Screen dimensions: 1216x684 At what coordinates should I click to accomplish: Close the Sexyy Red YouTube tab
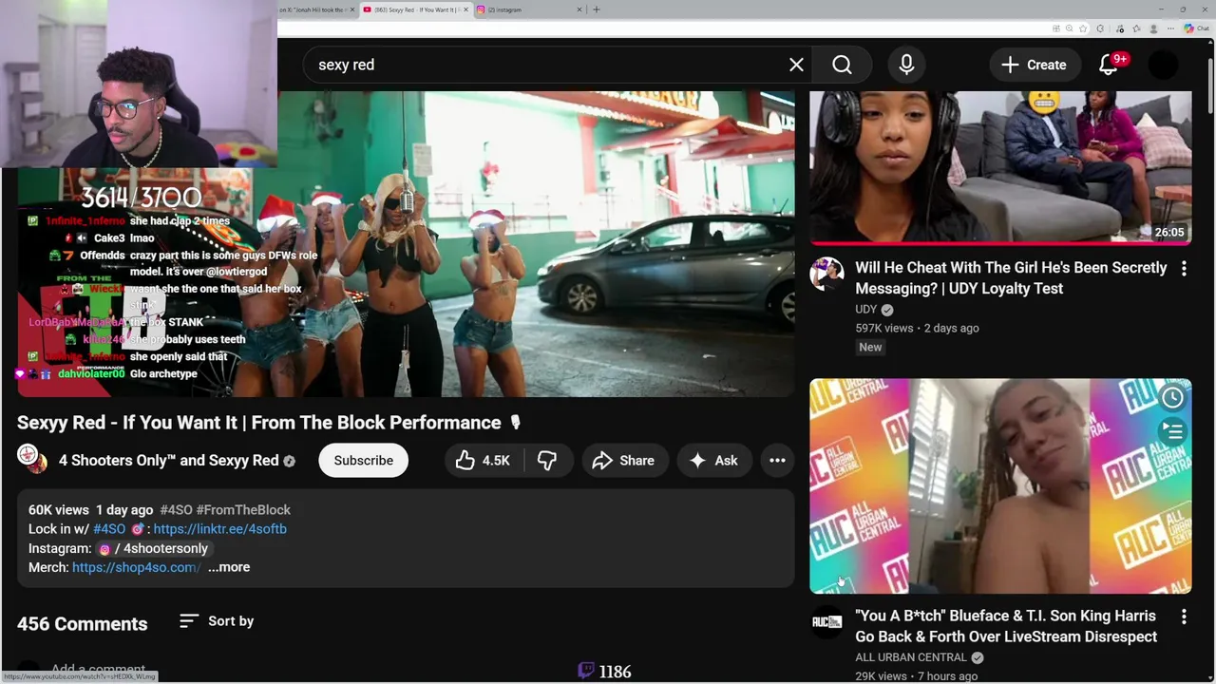coord(465,9)
